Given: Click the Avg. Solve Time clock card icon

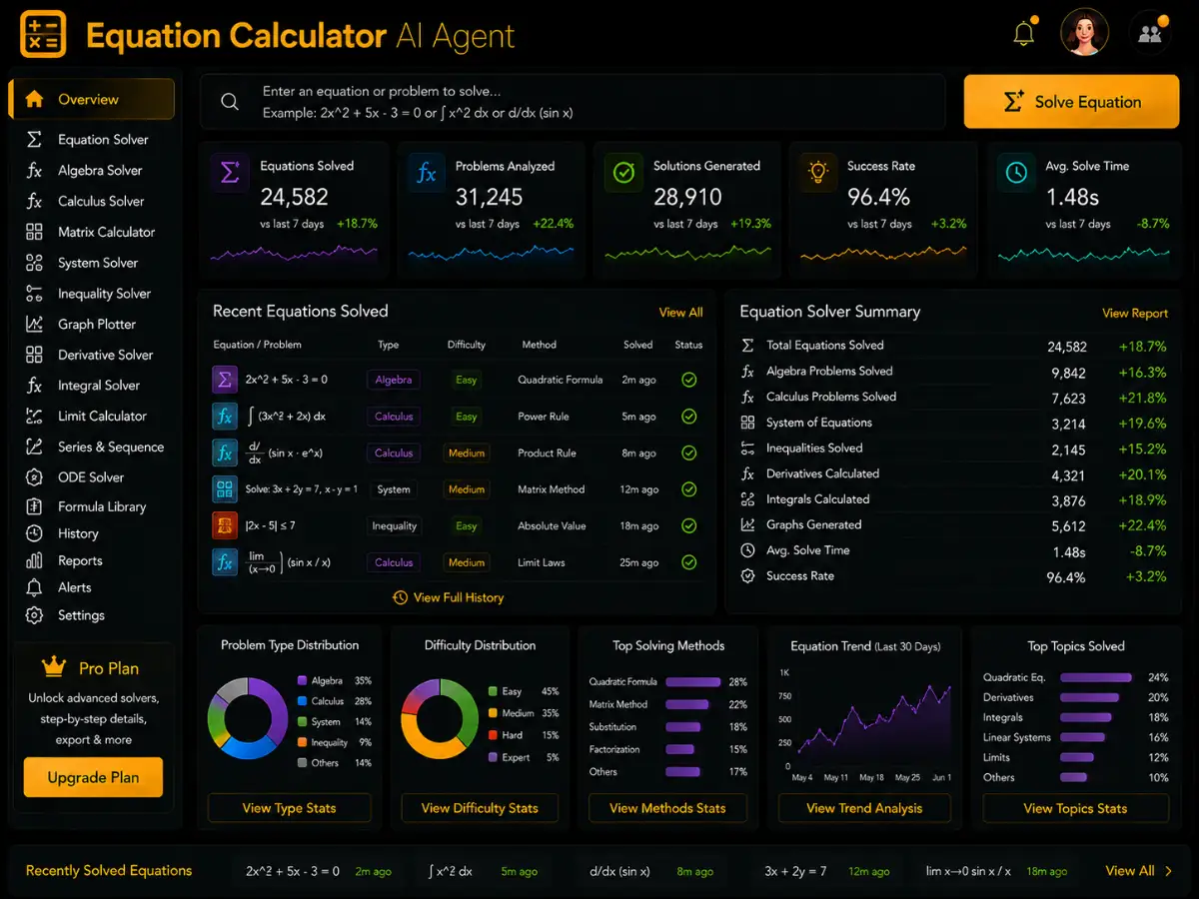Looking at the screenshot, I should tap(1016, 173).
